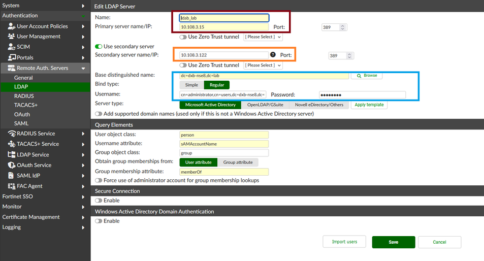Screen dimensions: 484x261
Task: Expand the Certificate Management arrow
Action: pos(83,217)
